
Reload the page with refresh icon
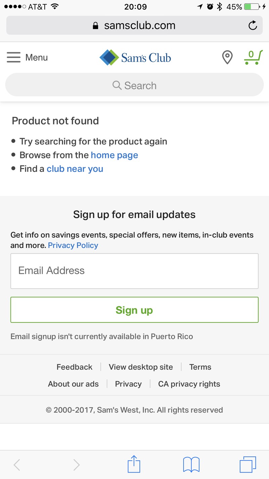[253, 25]
